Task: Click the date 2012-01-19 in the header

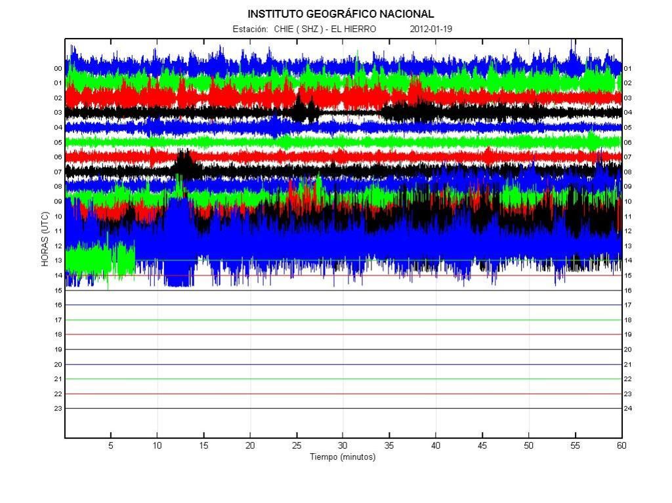Action: coord(430,29)
